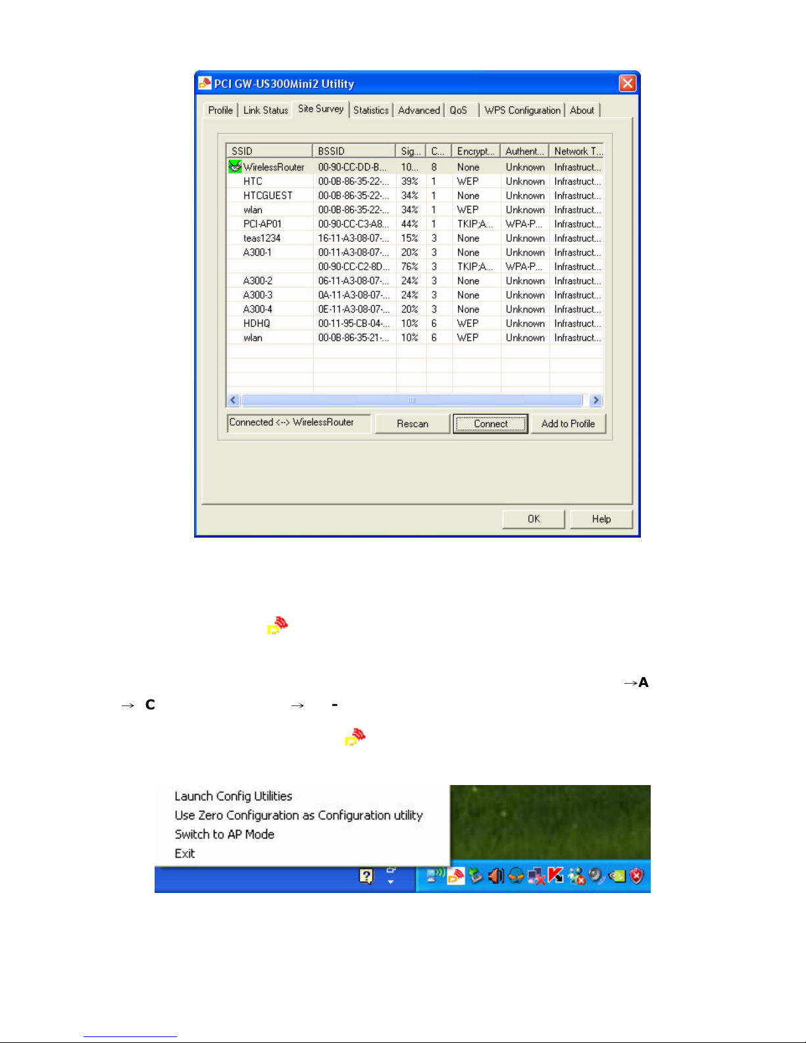Open the Profile tab
Image resolution: width=806 pixels, height=1043 pixels.
click(220, 110)
